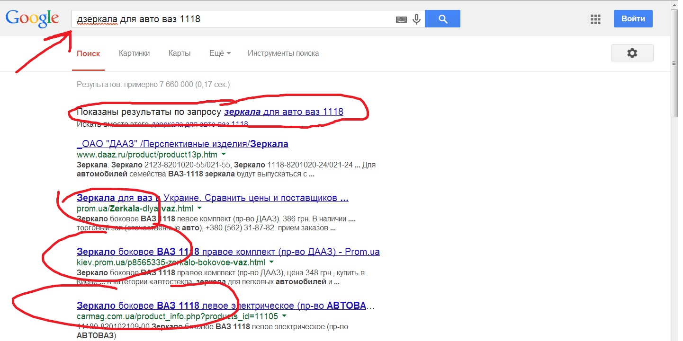Screen dimensions: 683x341
Task: Click the www.daaz.ru/product/product13p.htm URL text
Action: [147, 155]
